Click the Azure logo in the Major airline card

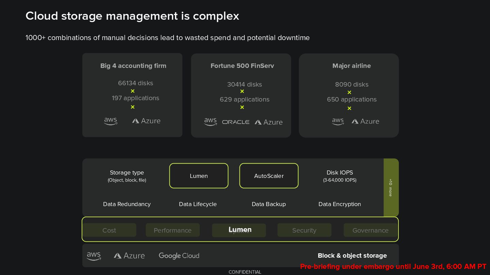365,121
